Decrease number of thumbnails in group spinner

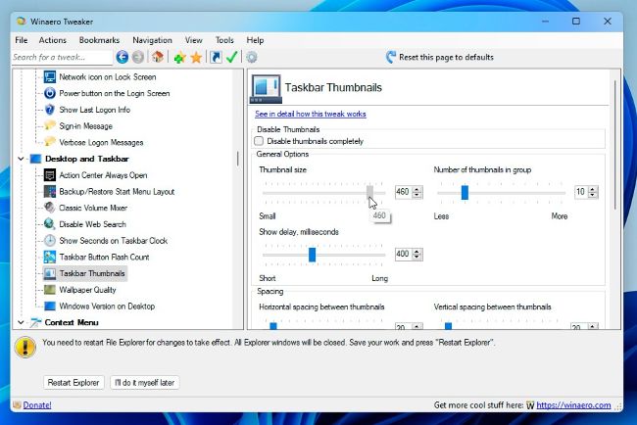pyautogui.click(x=593, y=195)
